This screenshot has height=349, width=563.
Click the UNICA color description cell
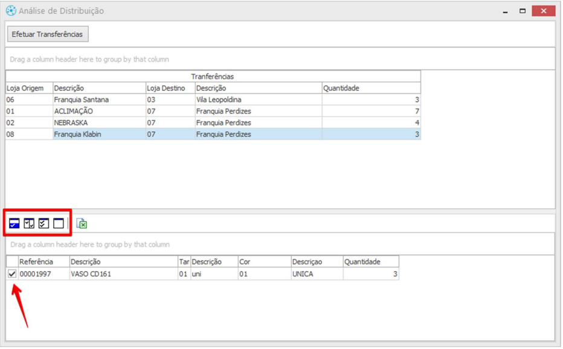[x=317, y=274]
